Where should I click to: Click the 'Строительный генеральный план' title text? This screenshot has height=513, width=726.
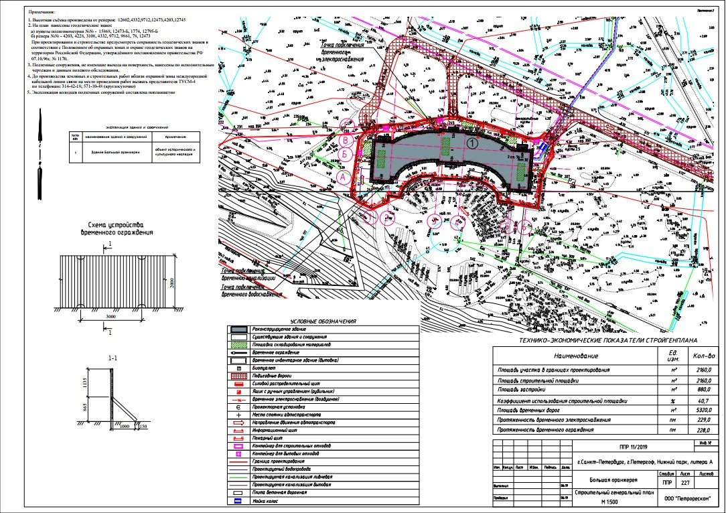coord(614,493)
